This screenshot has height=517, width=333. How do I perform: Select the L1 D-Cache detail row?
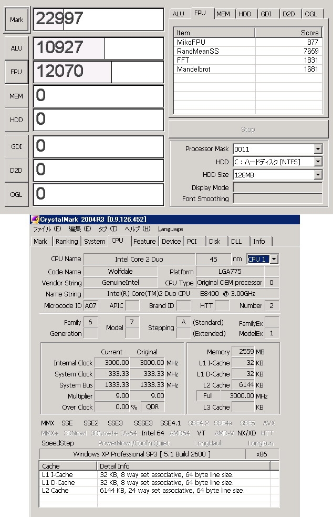(159, 482)
